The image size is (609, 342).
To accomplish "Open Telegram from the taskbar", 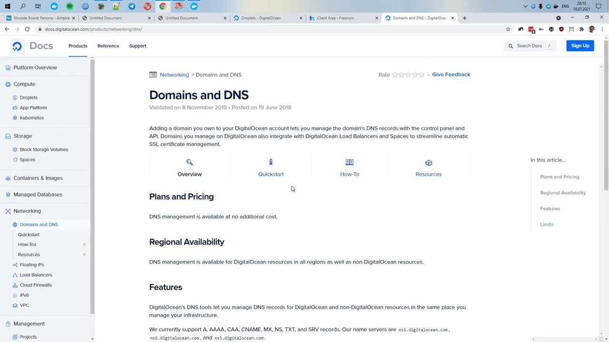I will tap(132, 6).
